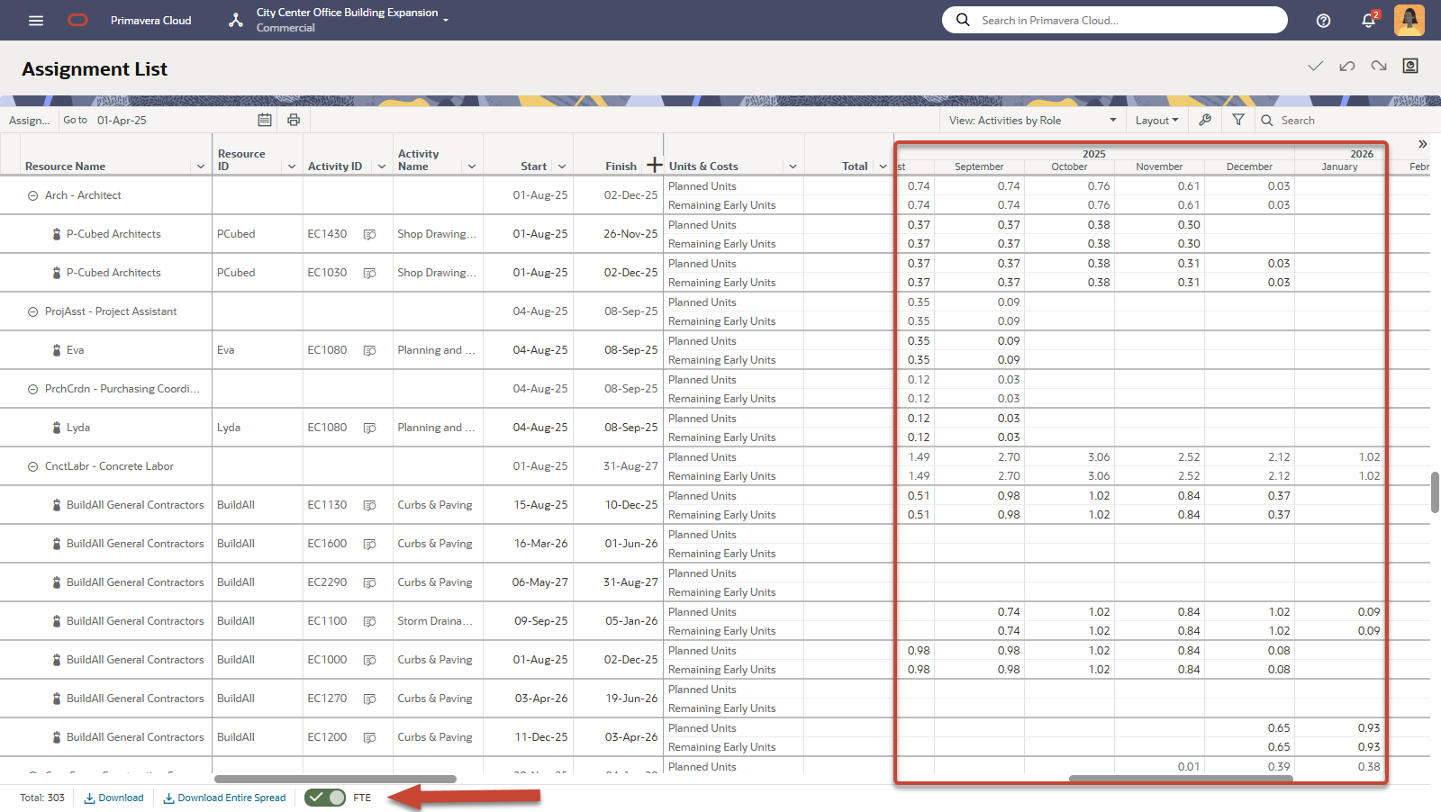The height and width of the screenshot is (812, 1441).
Task: Add a column with the plus icon
Action: pyautogui.click(x=654, y=165)
